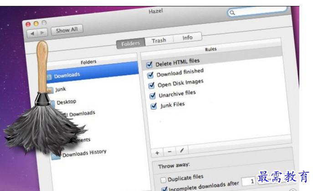
Task: Click the yellow minimize window button
Action: click(36, 24)
